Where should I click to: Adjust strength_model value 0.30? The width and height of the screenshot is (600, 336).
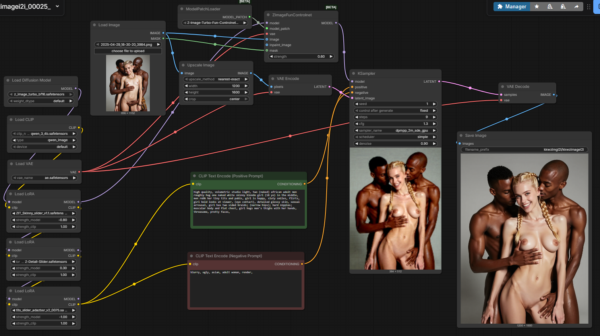coord(43,268)
